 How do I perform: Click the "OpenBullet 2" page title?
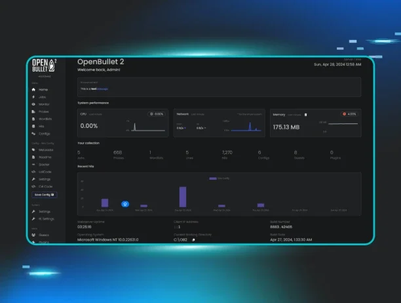pos(101,62)
